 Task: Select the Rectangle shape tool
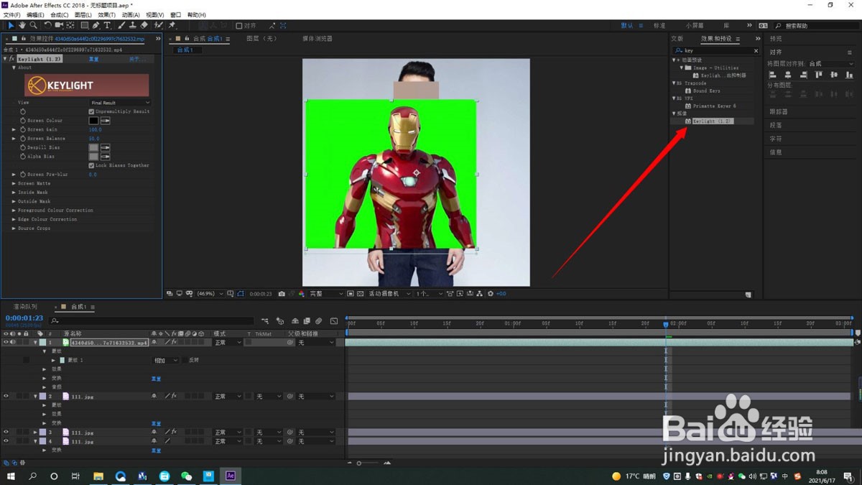[x=84, y=25]
